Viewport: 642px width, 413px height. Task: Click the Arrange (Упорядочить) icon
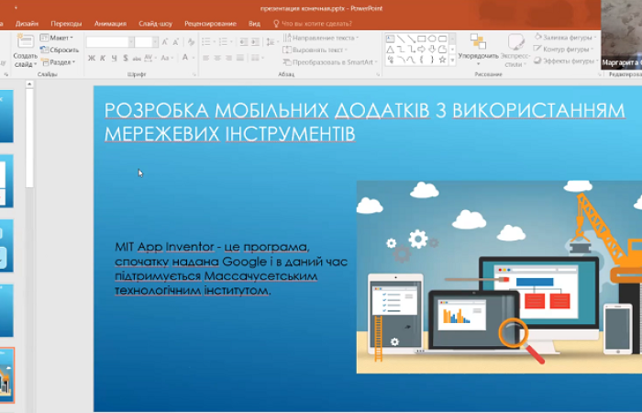(x=478, y=43)
